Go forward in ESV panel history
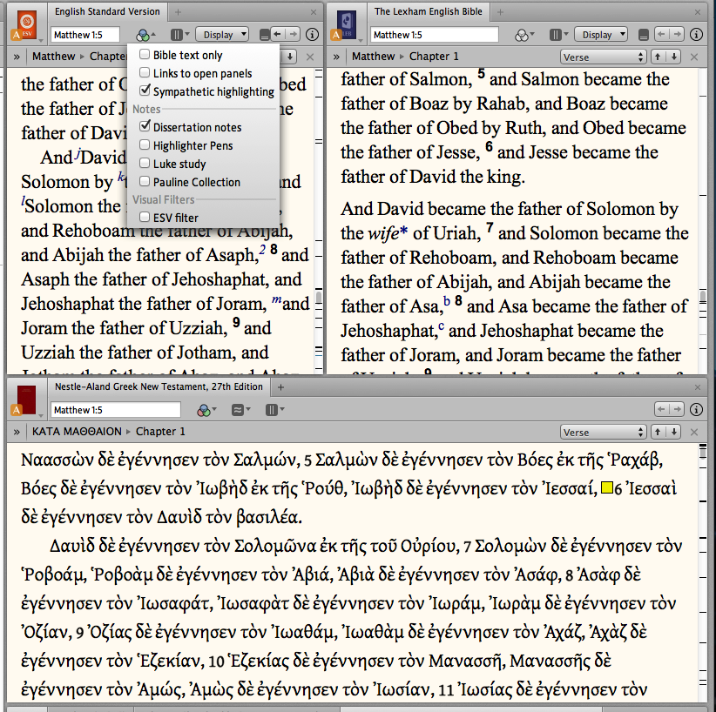This screenshot has width=716, height=712. pyautogui.click(x=293, y=34)
